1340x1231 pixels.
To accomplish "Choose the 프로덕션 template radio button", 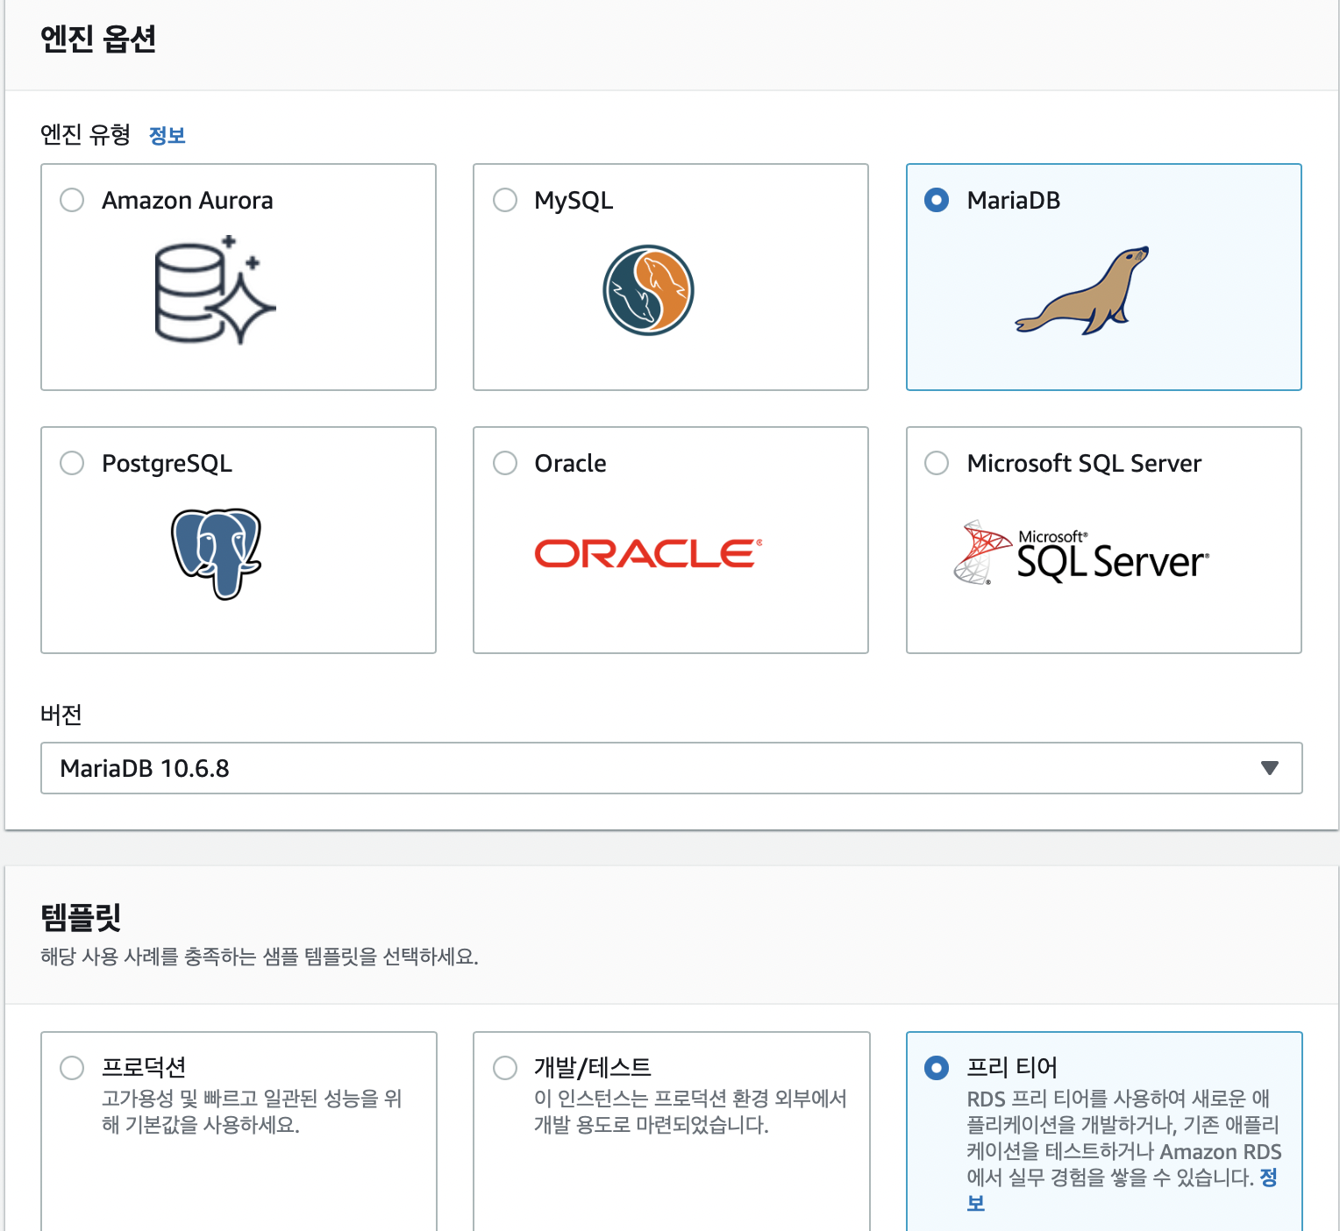I will 72,1068.
